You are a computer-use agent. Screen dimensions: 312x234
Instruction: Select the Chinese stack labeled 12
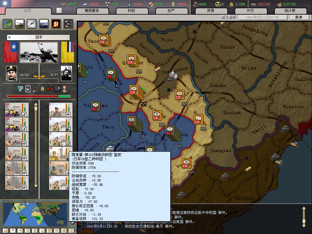click(173, 133)
